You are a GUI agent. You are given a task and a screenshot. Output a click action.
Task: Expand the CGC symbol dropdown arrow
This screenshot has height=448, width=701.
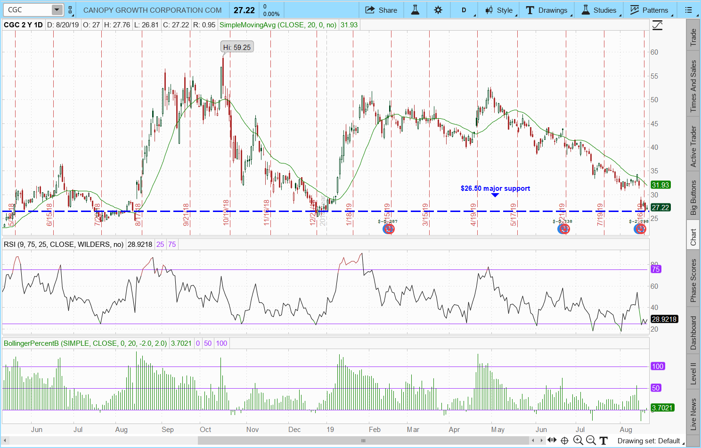(x=57, y=10)
